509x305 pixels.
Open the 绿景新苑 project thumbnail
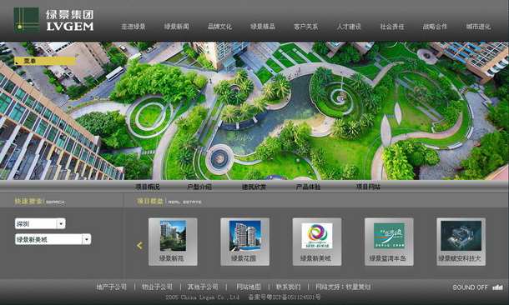click(173, 242)
